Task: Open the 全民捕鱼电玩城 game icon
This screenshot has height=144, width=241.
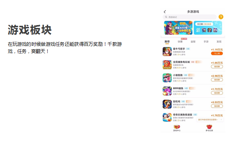Action: point(167,65)
